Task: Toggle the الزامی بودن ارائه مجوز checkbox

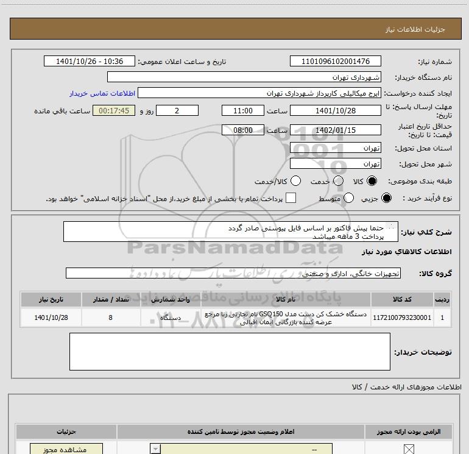Action: 409,449
